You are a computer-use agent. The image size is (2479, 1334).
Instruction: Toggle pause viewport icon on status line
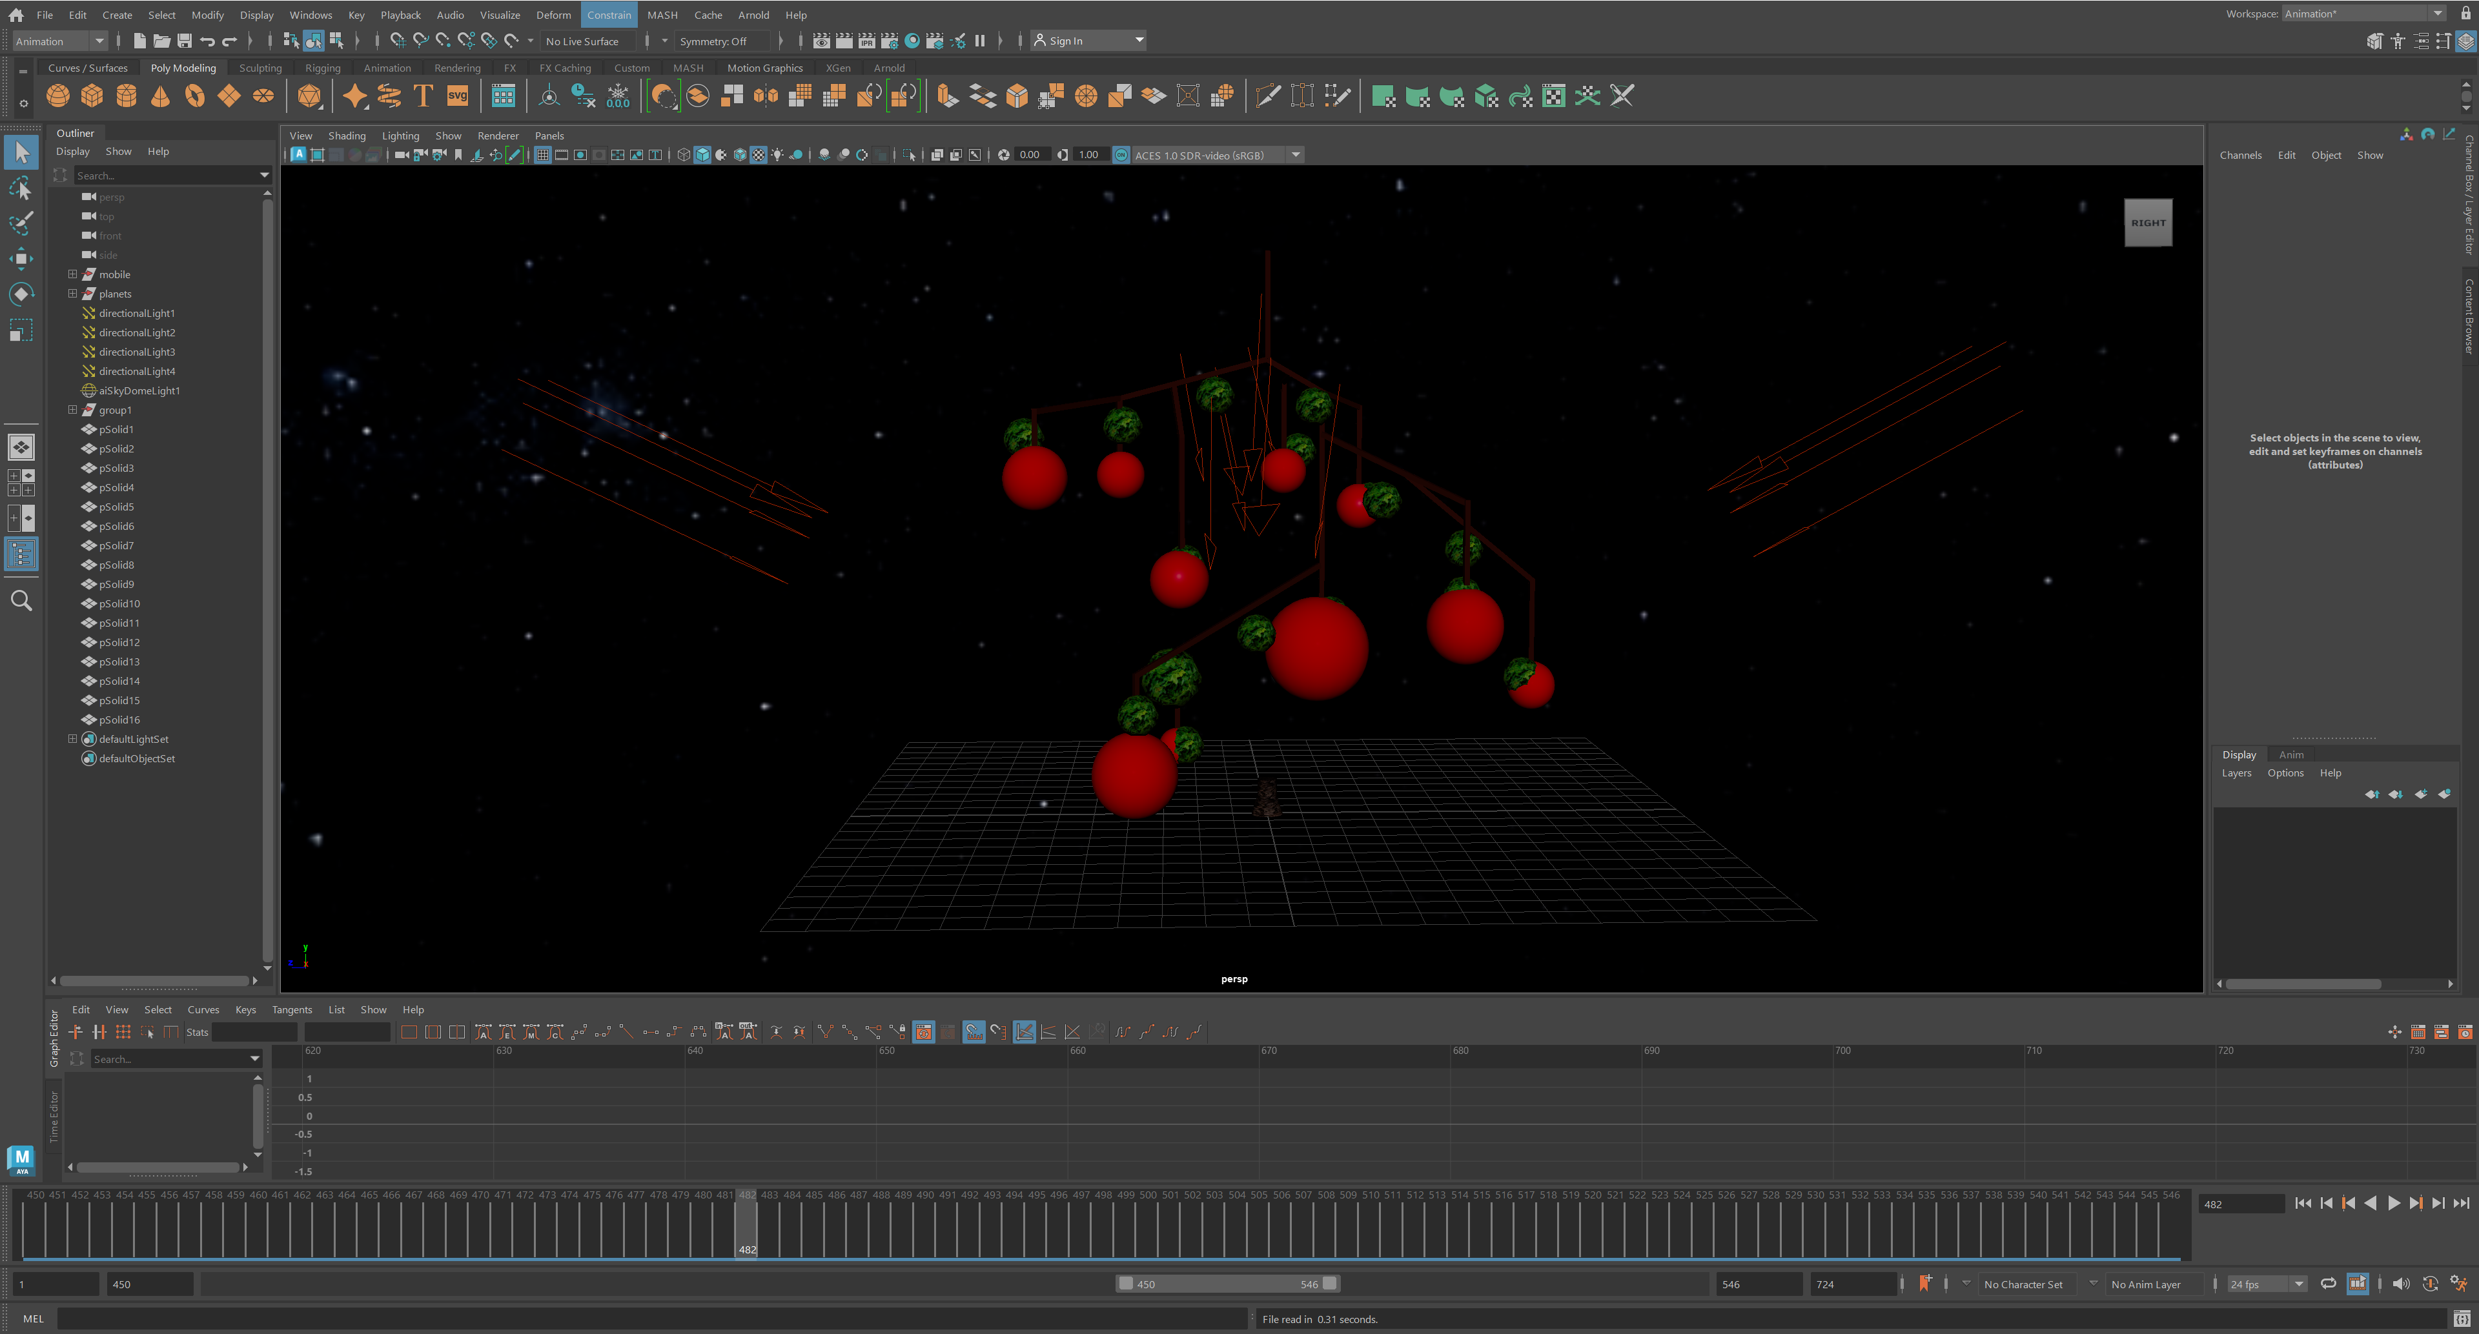(x=980, y=41)
